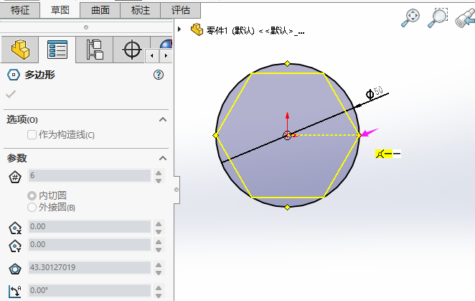Click the Zoom to Fit icon
Image resolution: width=475 pixels, height=301 pixels.
pyautogui.click(x=410, y=17)
